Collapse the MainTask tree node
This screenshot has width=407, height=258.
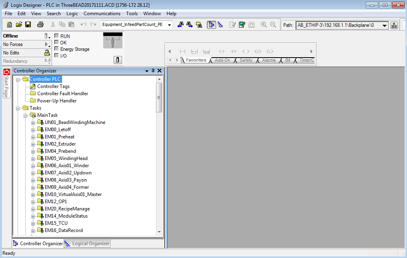pyautogui.click(x=26, y=115)
